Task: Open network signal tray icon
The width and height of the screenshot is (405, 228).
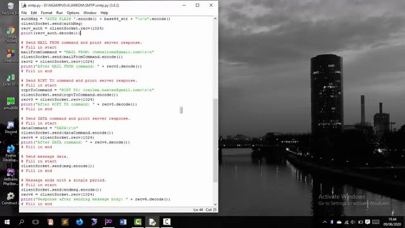Action: 346,222
